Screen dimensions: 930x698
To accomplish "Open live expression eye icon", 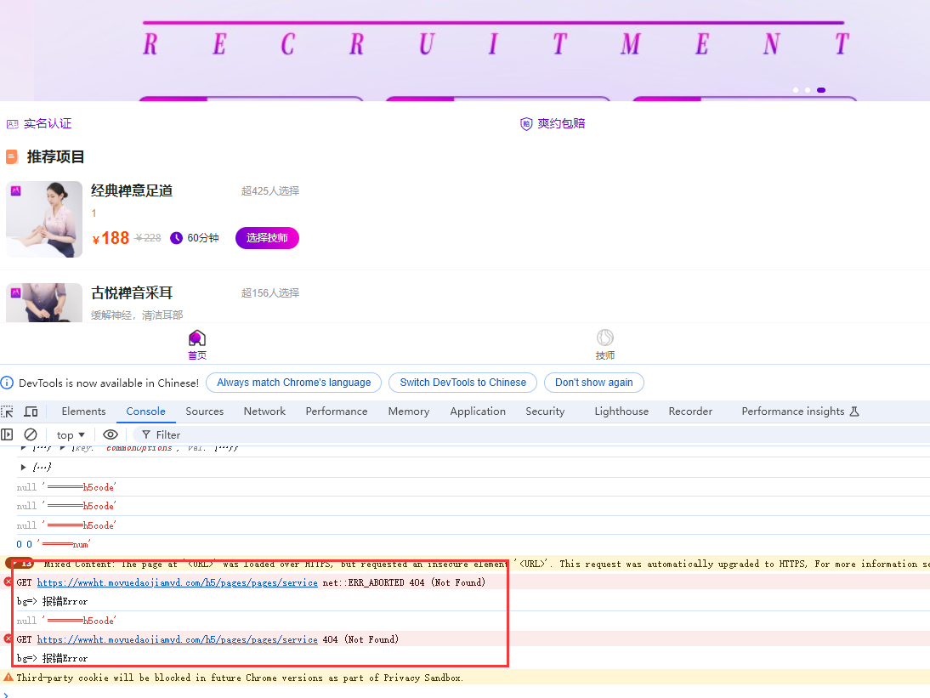I will point(111,434).
